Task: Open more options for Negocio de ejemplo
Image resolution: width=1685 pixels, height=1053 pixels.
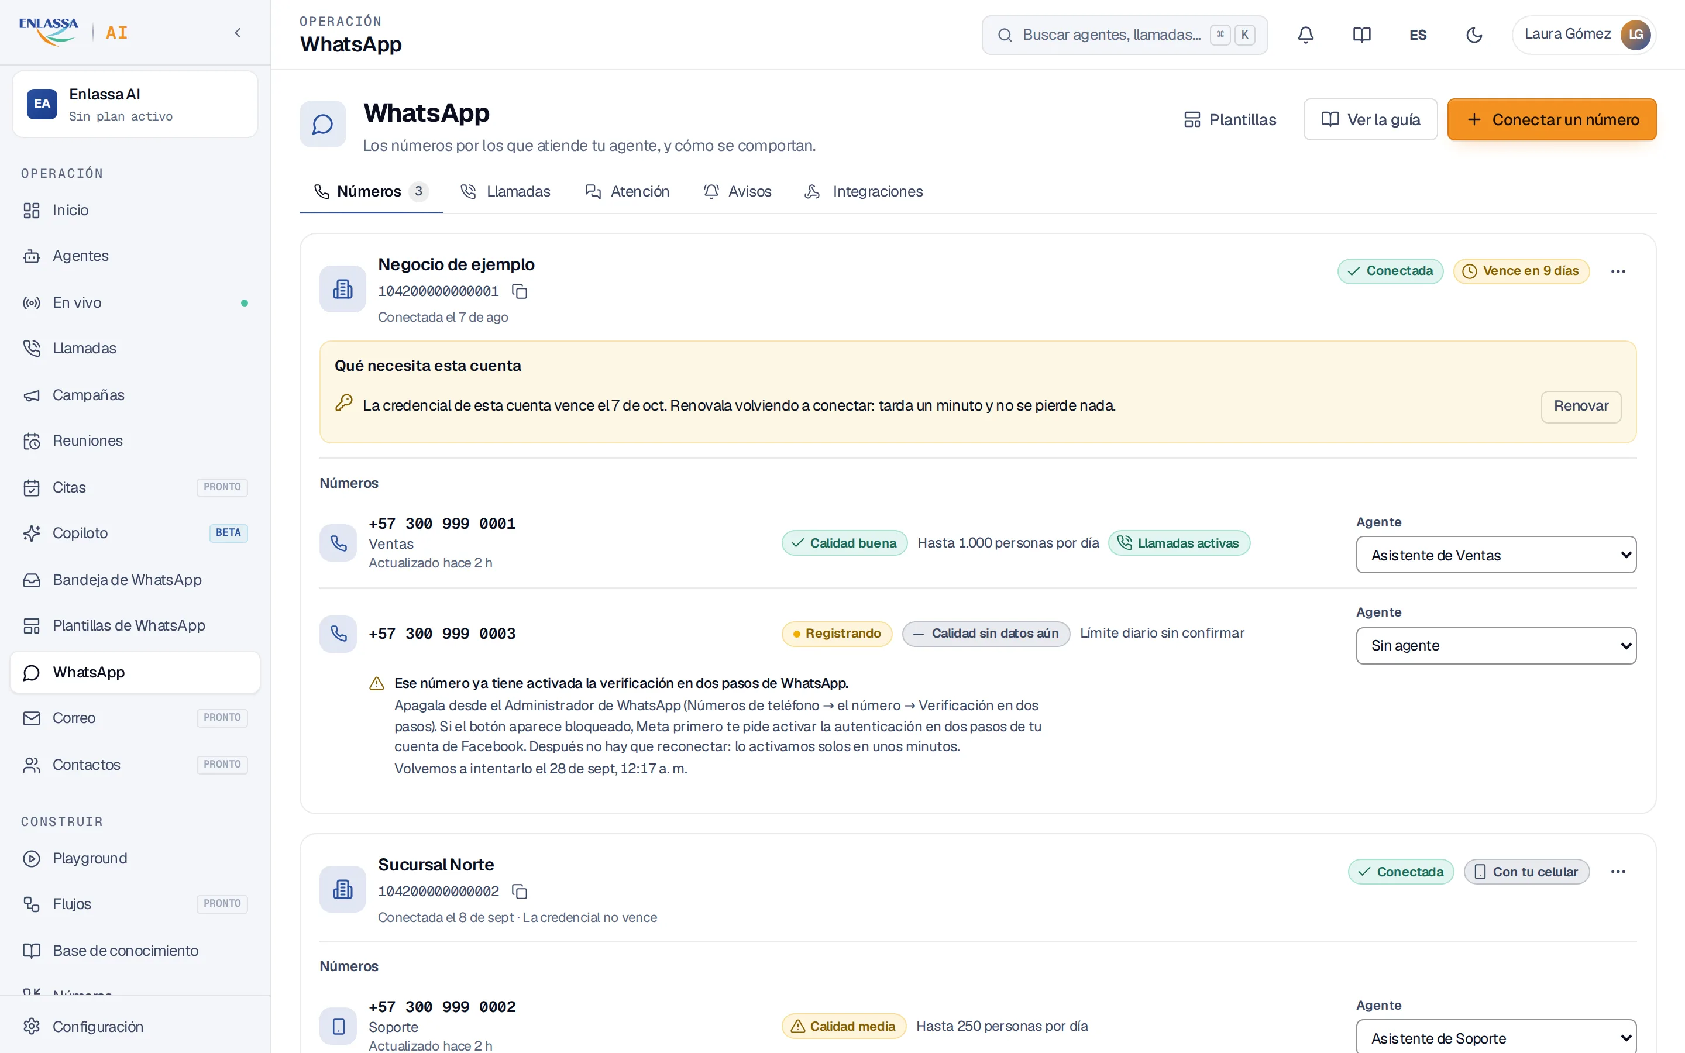Action: [x=1618, y=271]
